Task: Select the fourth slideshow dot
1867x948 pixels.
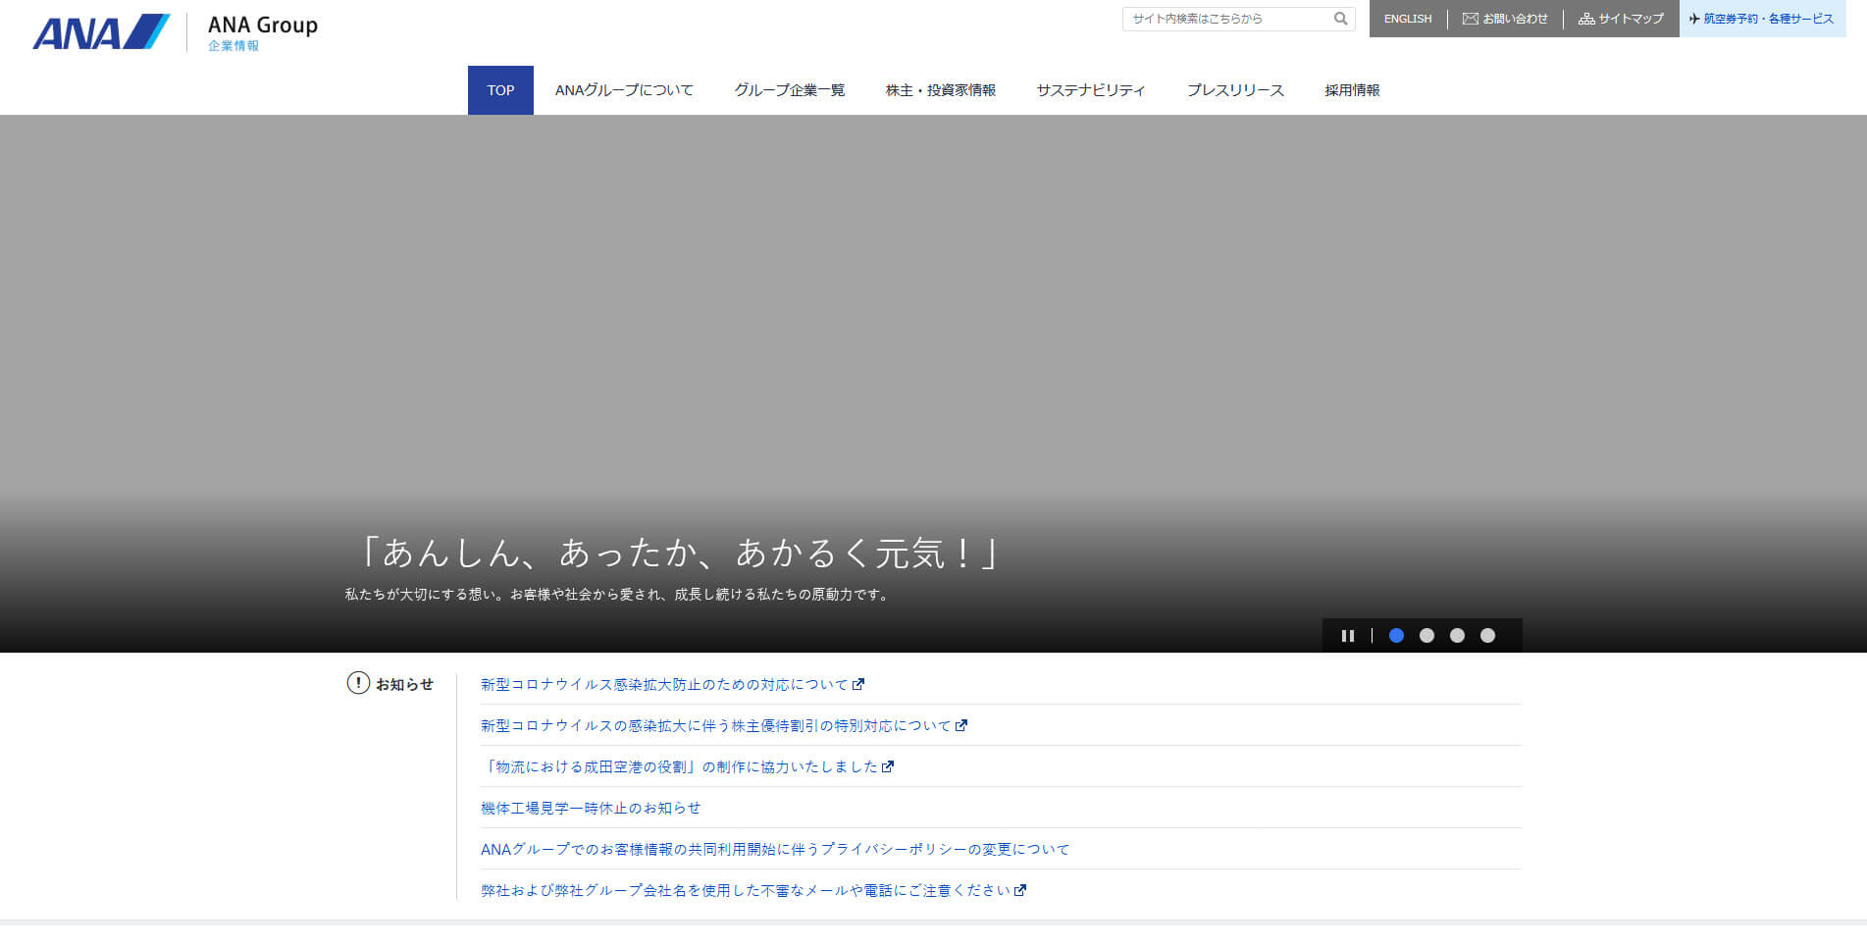Action: click(x=1487, y=636)
